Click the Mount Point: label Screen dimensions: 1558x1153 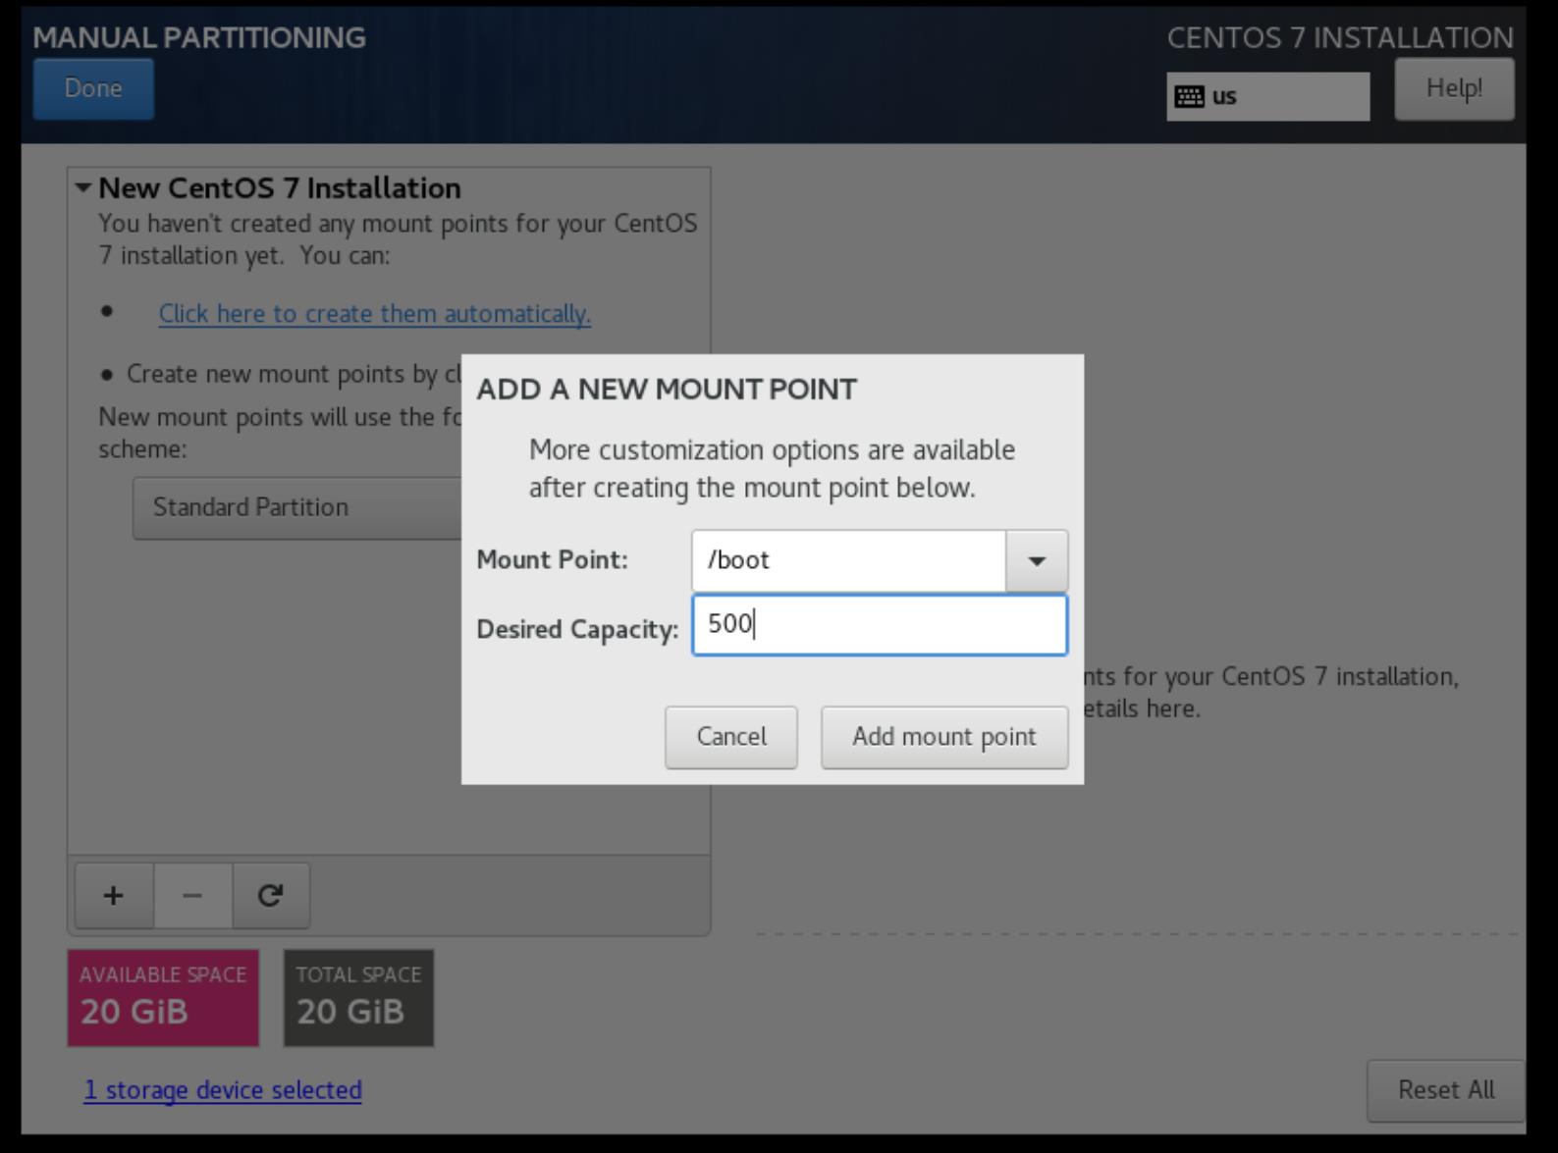pyautogui.click(x=552, y=560)
